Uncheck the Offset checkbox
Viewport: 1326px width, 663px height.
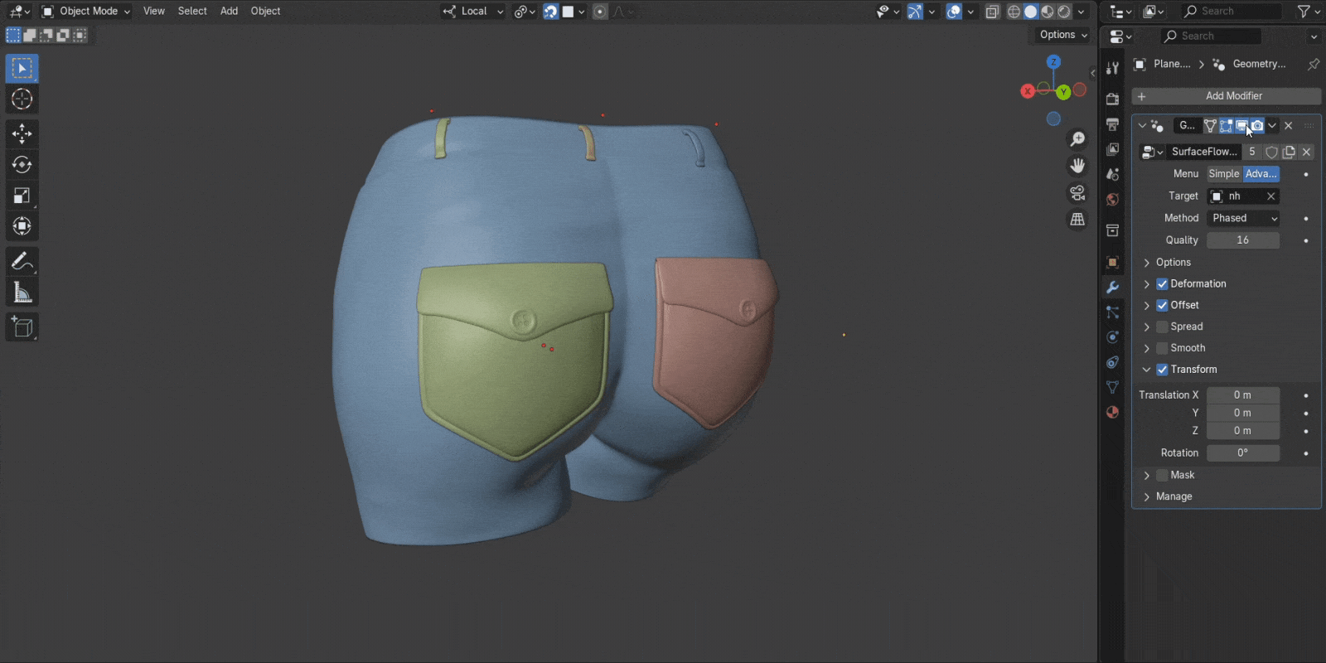tap(1162, 305)
